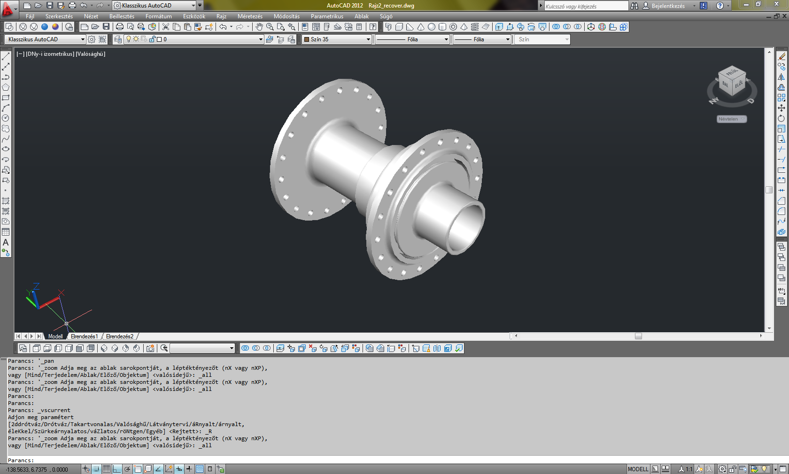Image resolution: width=789 pixels, height=474 pixels.
Task: Click the Help question mark toolbar icon
Action: pyautogui.click(x=372, y=27)
